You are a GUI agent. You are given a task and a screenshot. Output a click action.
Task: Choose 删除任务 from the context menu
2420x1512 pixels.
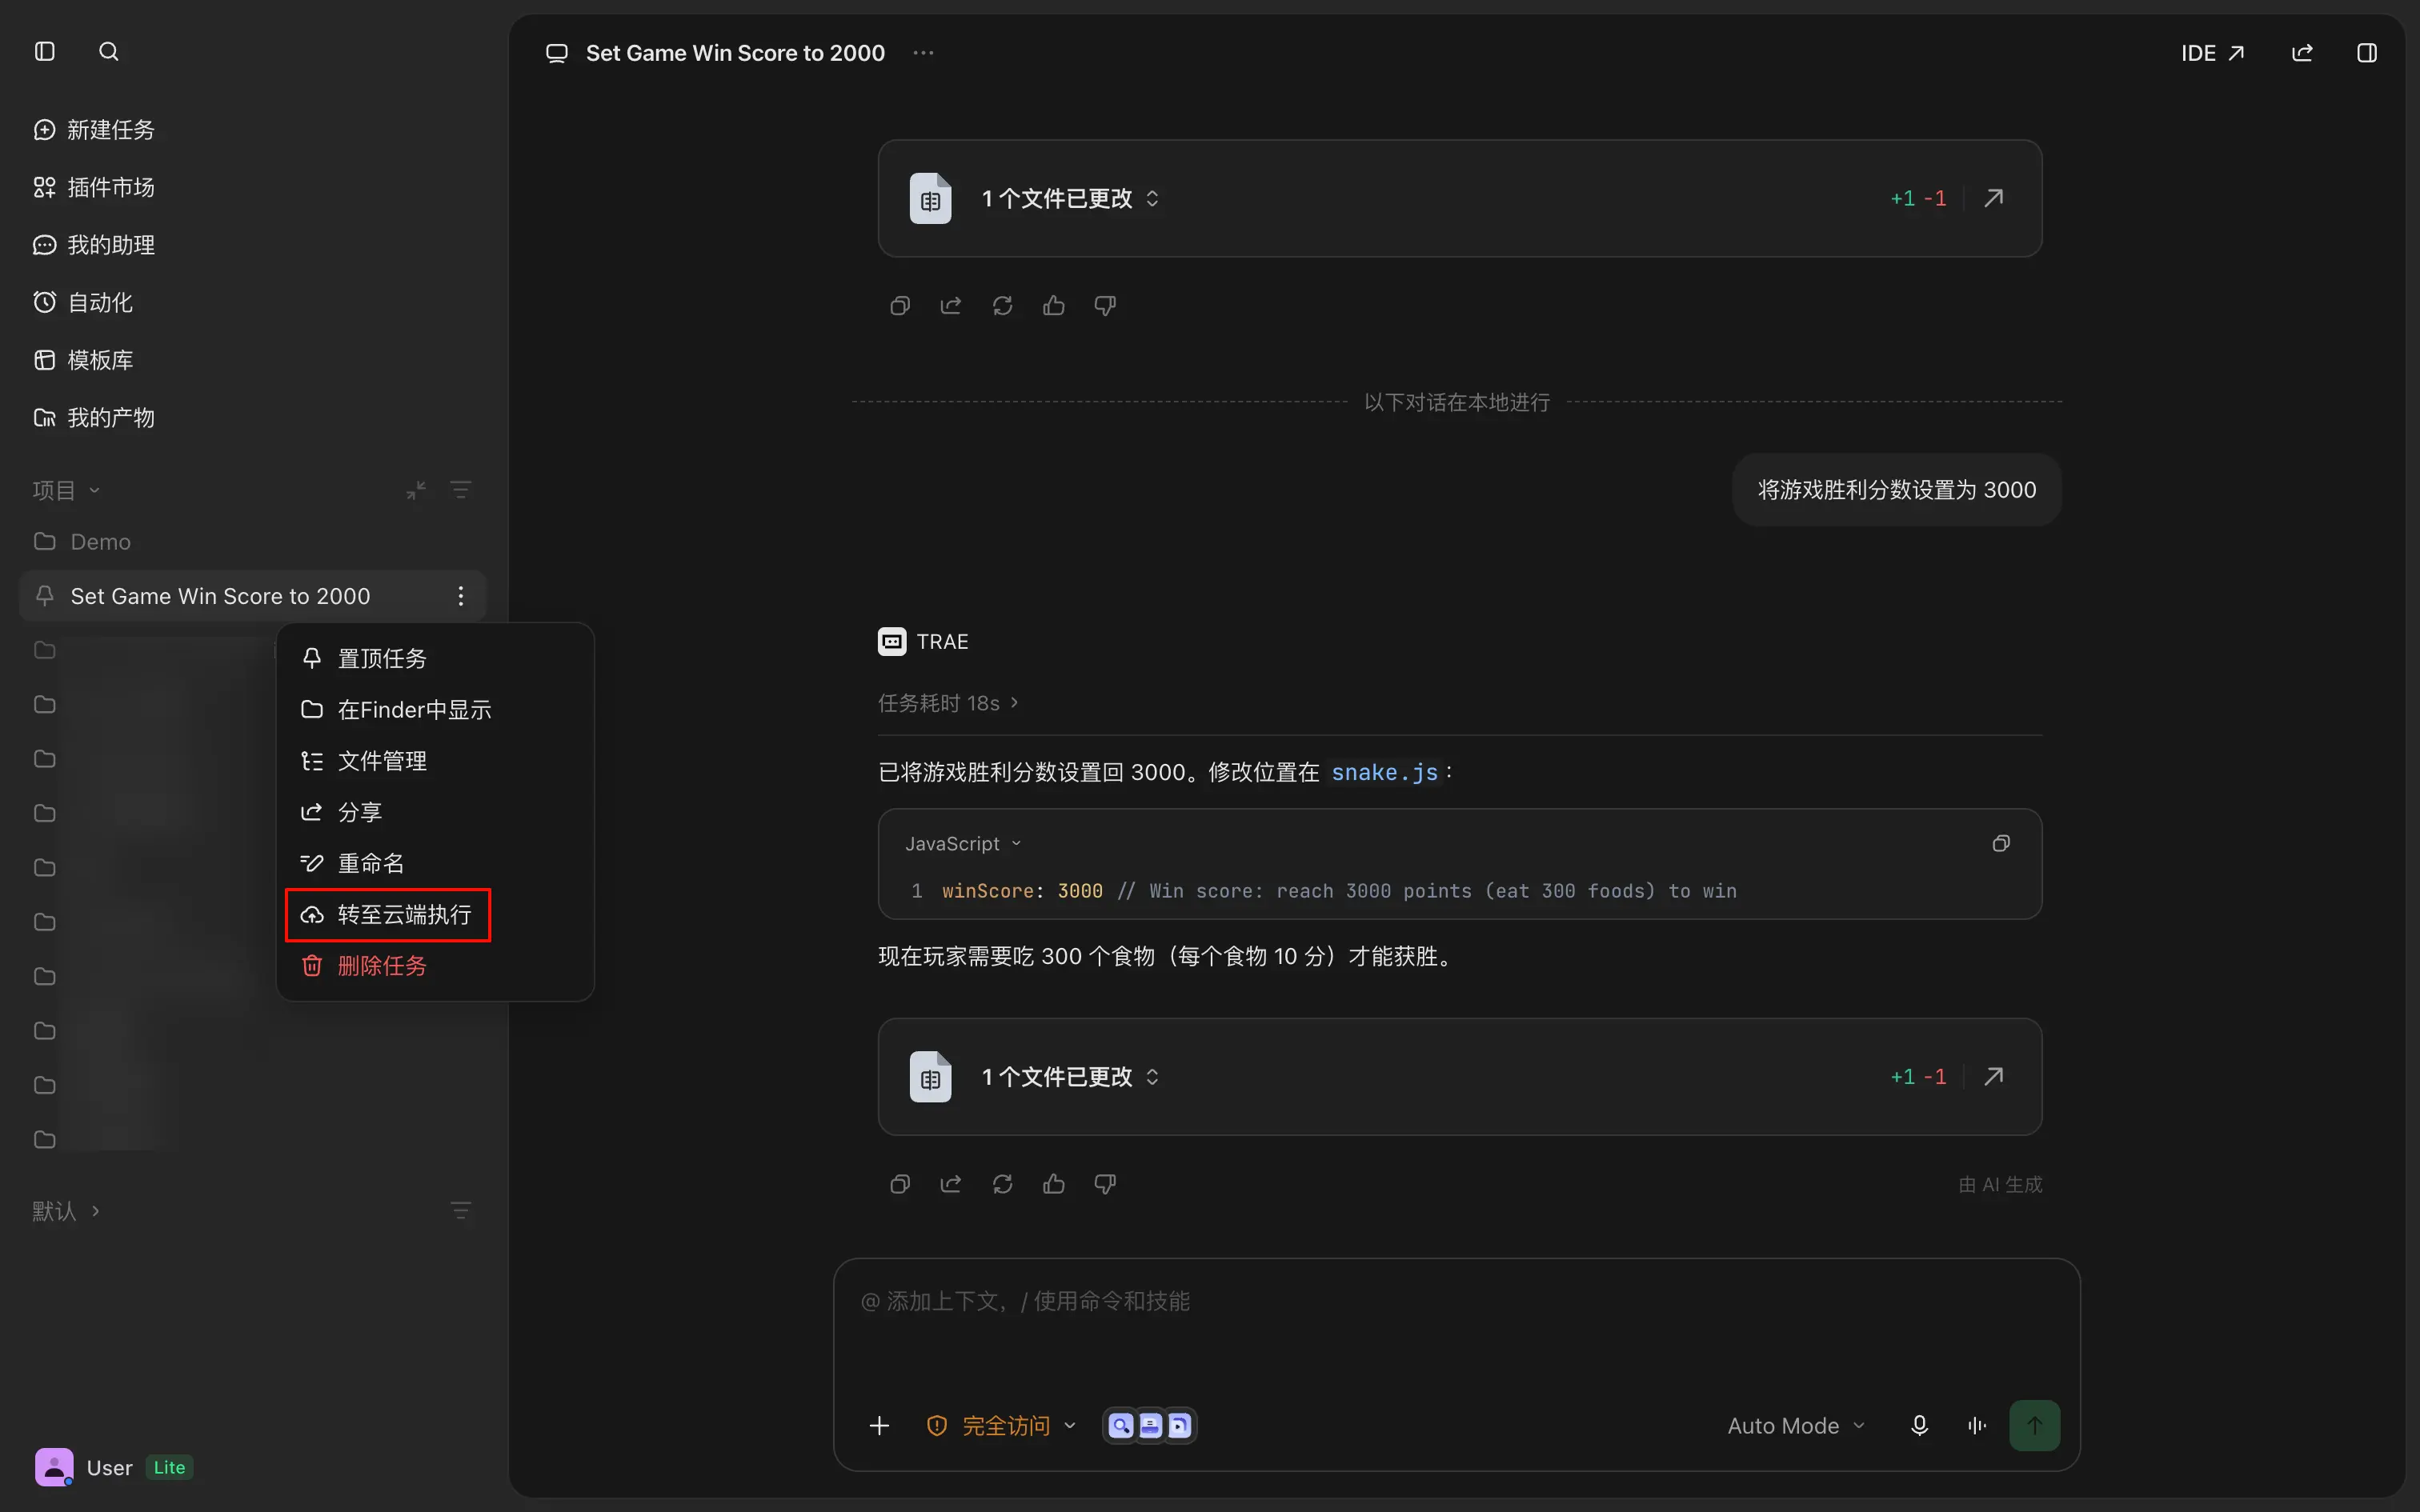435,966
